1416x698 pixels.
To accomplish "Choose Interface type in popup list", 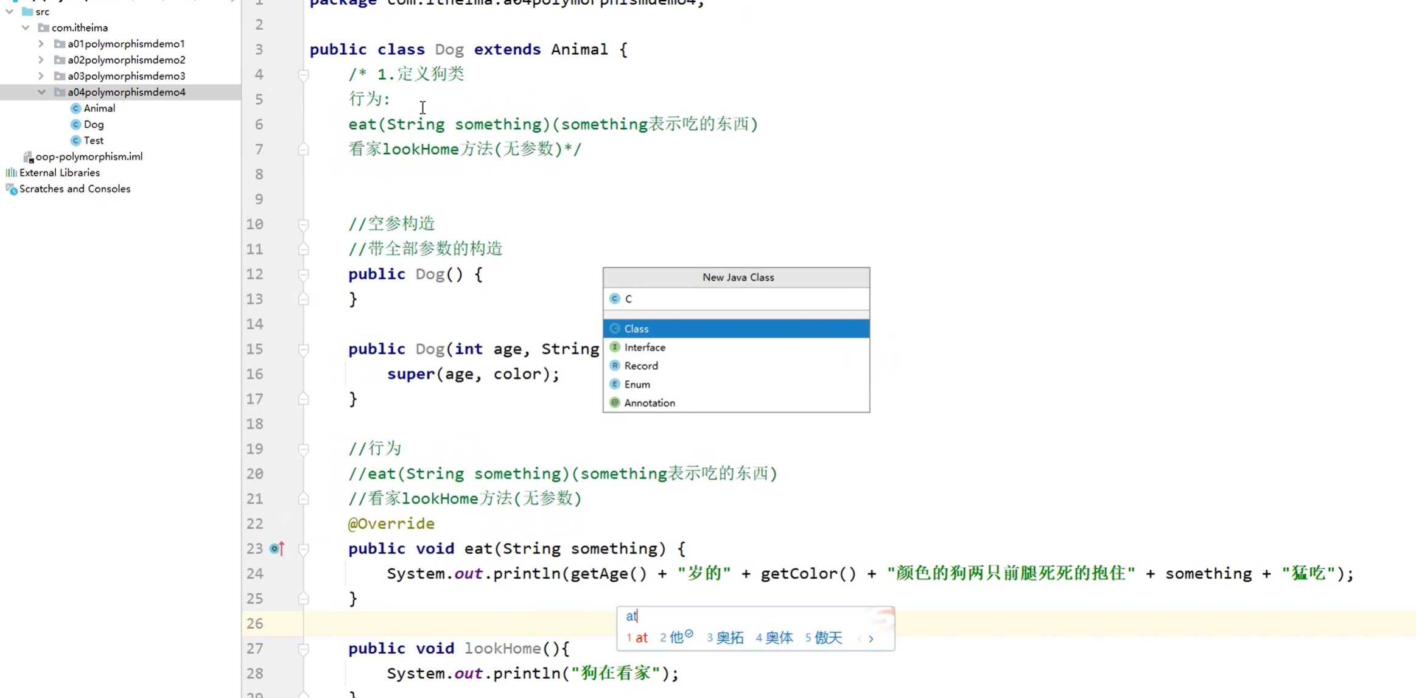I will click(644, 347).
